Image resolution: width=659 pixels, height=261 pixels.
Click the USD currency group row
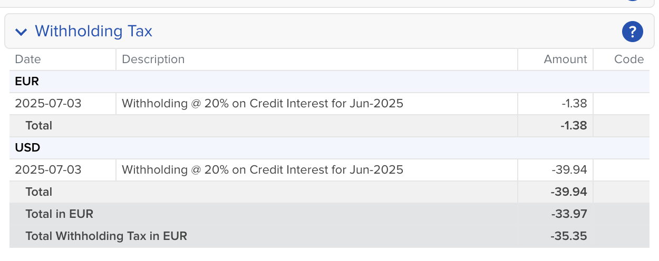(329, 148)
